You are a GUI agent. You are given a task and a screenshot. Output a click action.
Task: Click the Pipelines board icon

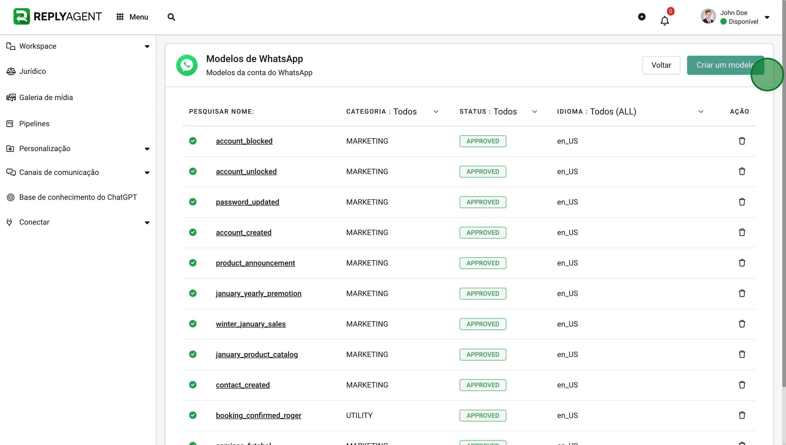(10, 124)
